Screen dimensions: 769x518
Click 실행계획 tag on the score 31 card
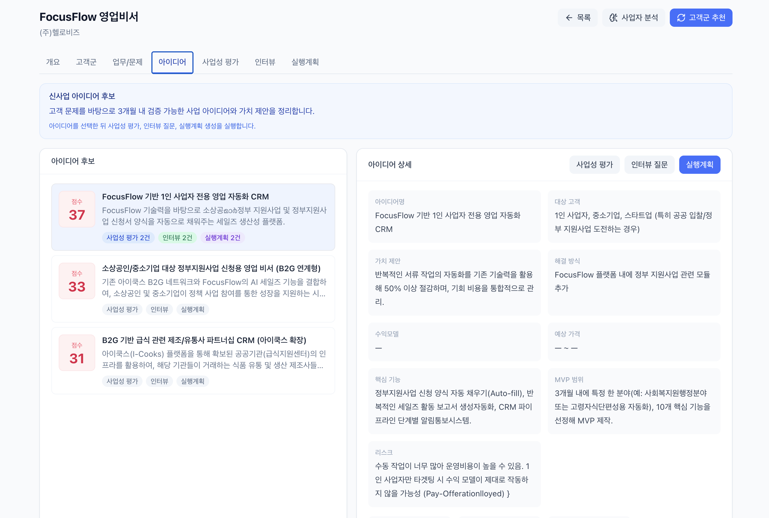point(193,381)
